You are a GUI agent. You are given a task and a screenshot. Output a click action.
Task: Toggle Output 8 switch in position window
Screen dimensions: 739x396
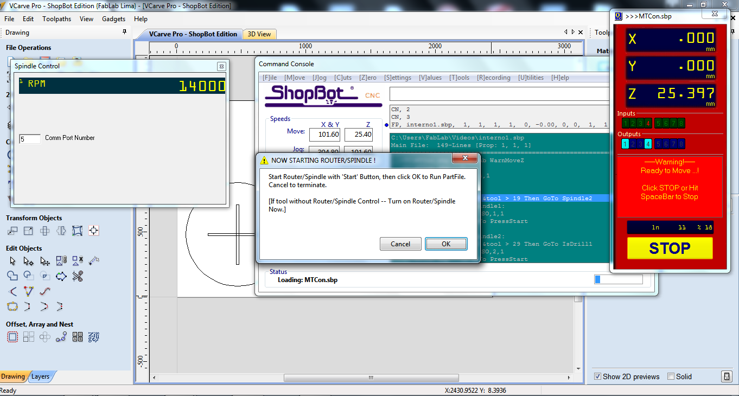click(x=681, y=144)
